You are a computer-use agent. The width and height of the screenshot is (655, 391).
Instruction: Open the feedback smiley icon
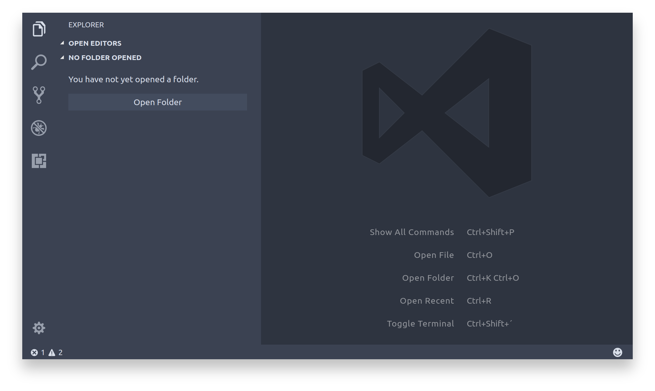[x=618, y=352]
